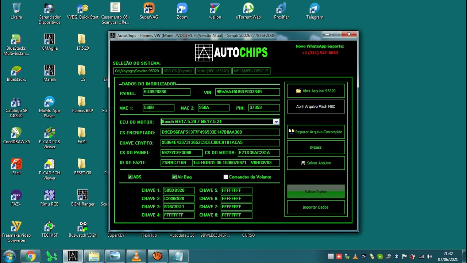The image size is (467, 263).
Task: Open TECH4SF desktop shortcut
Action: (x=50, y=229)
